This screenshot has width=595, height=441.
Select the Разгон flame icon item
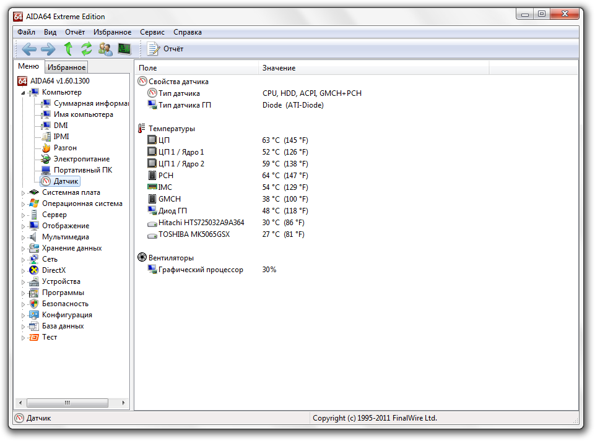coord(65,148)
